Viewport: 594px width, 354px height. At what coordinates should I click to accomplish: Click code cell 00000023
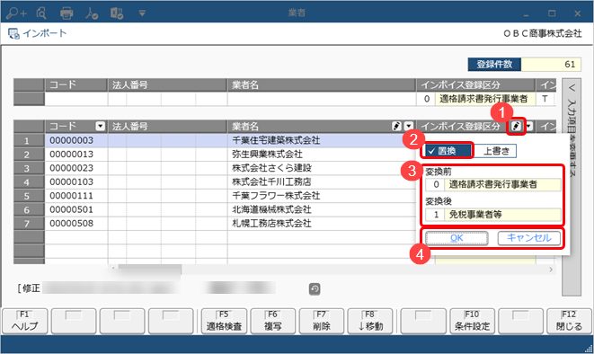(76, 168)
